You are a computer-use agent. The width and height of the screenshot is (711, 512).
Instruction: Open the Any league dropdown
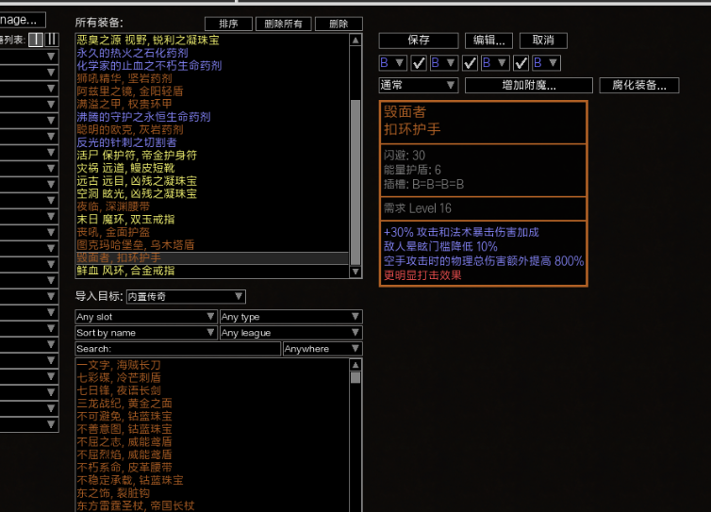pyautogui.click(x=290, y=333)
